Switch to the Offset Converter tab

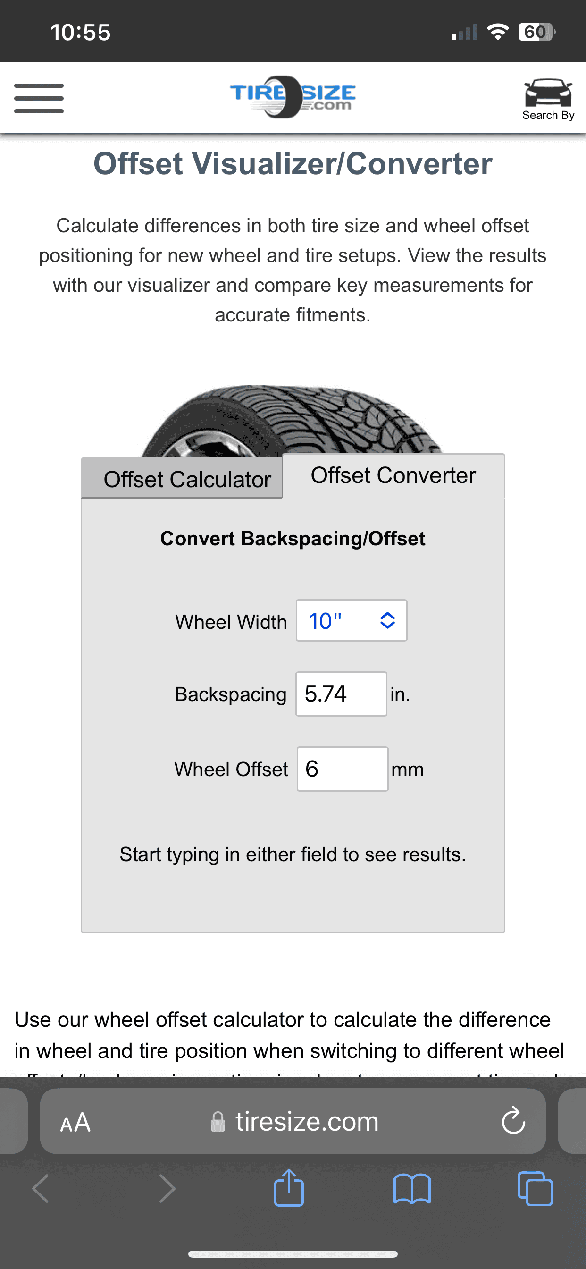click(x=393, y=475)
